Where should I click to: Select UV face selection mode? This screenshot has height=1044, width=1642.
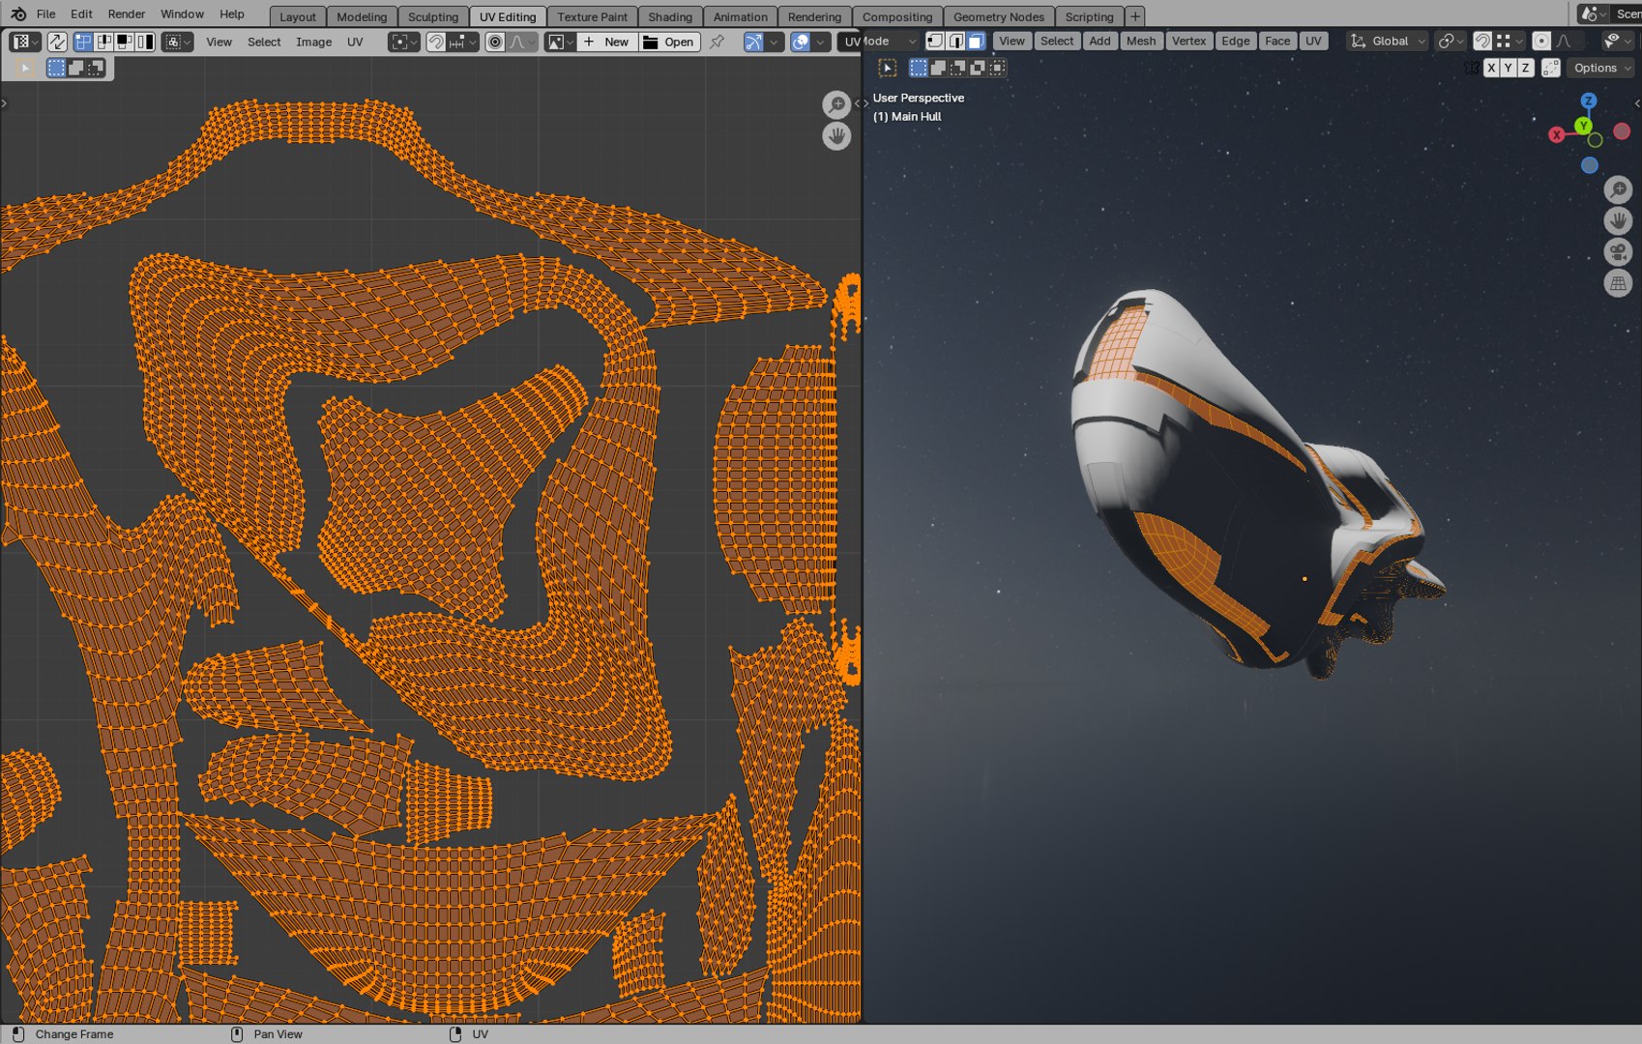tap(124, 42)
